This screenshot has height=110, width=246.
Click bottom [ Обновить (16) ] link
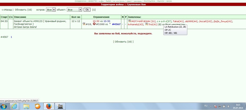pos(123,42)
